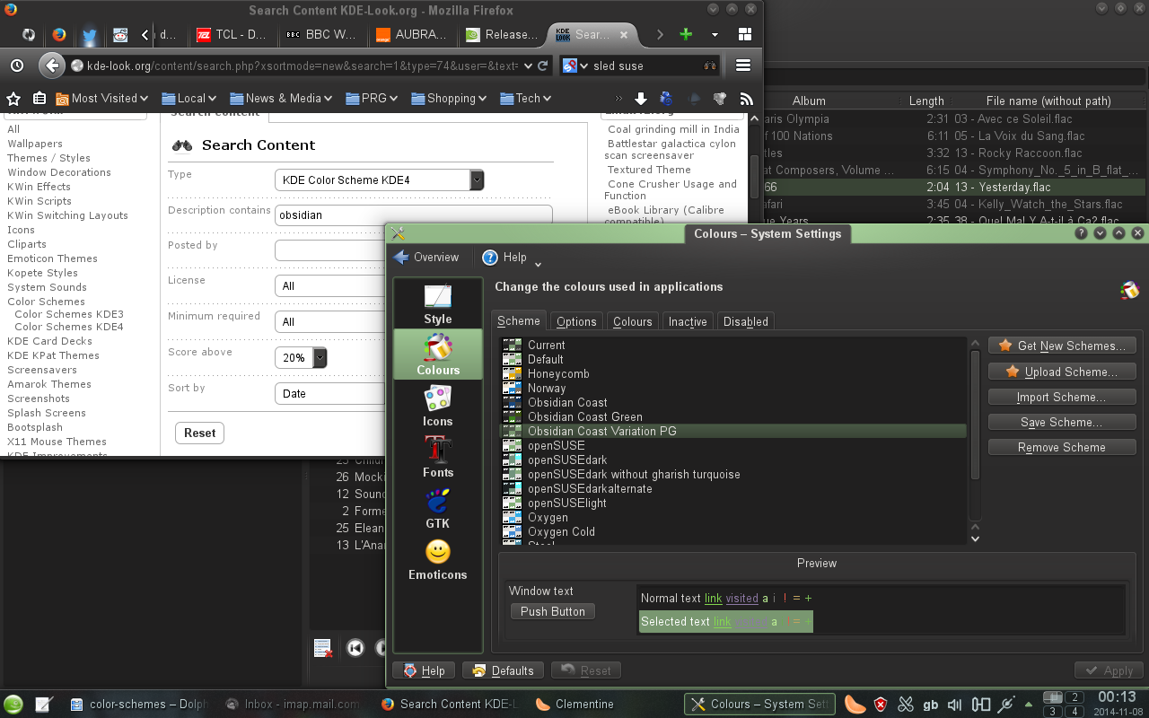1149x718 pixels.
Task: Expand the Tech bookmarks folder
Action: tap(526, 99)
